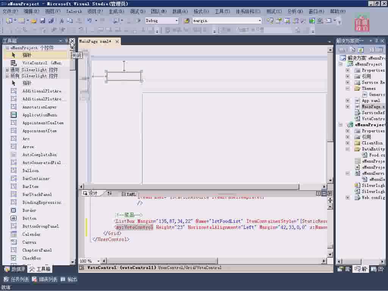This screenshot has height=291, width=388.
Task: Click VoteControl breadcrumb in the tag navigator
Action: [209, 268]
